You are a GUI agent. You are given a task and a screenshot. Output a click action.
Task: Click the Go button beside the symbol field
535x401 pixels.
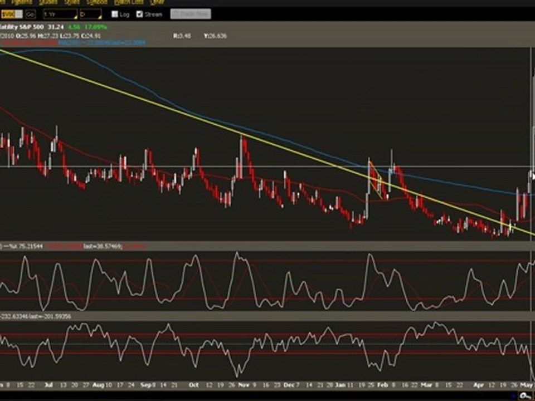[30, 14]
